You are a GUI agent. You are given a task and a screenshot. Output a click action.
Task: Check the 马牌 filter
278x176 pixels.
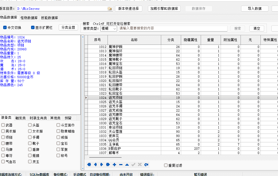point(3,149)
